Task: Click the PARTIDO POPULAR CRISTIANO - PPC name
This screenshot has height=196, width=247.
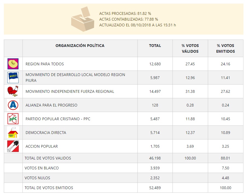Action: [58, 119]
